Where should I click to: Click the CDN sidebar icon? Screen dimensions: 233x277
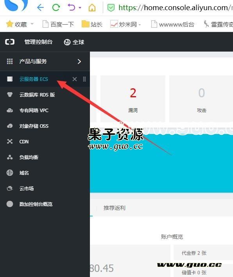tap(10, 141)
